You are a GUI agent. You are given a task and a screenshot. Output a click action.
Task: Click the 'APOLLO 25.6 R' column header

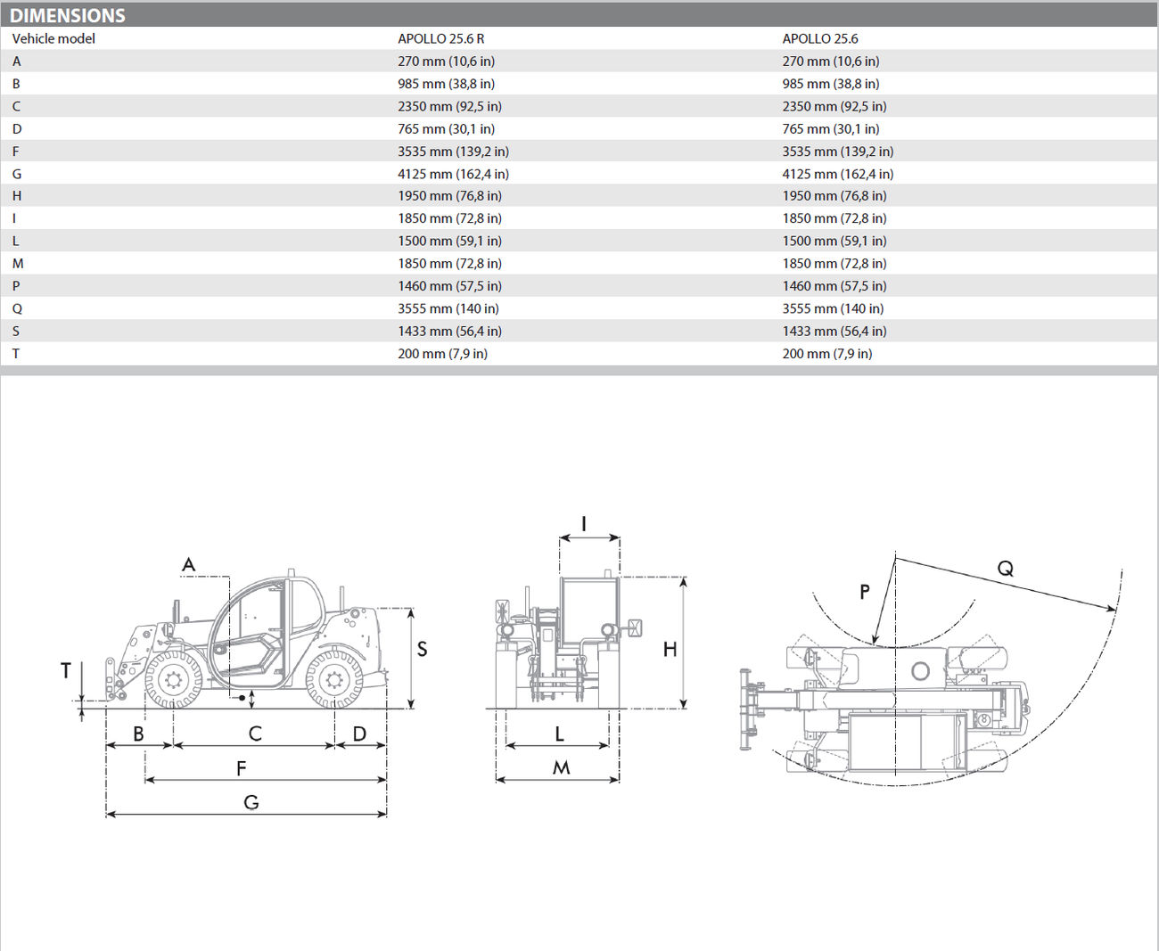(x=441, y=38)
